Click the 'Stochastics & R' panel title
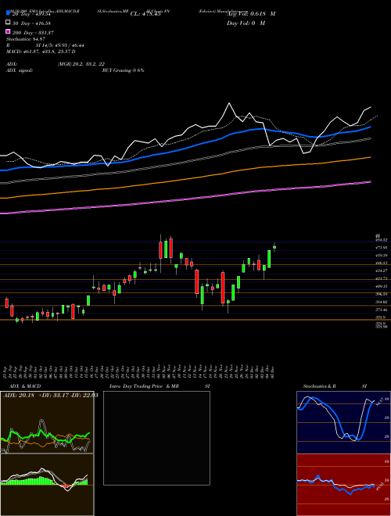Image resolution: width=391 pixels, height=516 pixels. [319, 386]
